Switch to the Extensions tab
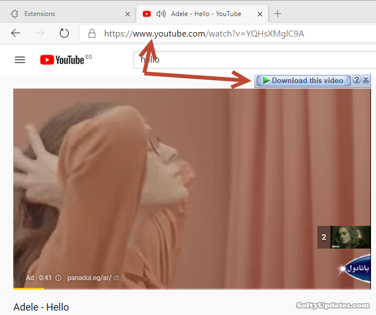Image resolution: width=376 pixels, height=315 pixels. [x=68, y=14]
